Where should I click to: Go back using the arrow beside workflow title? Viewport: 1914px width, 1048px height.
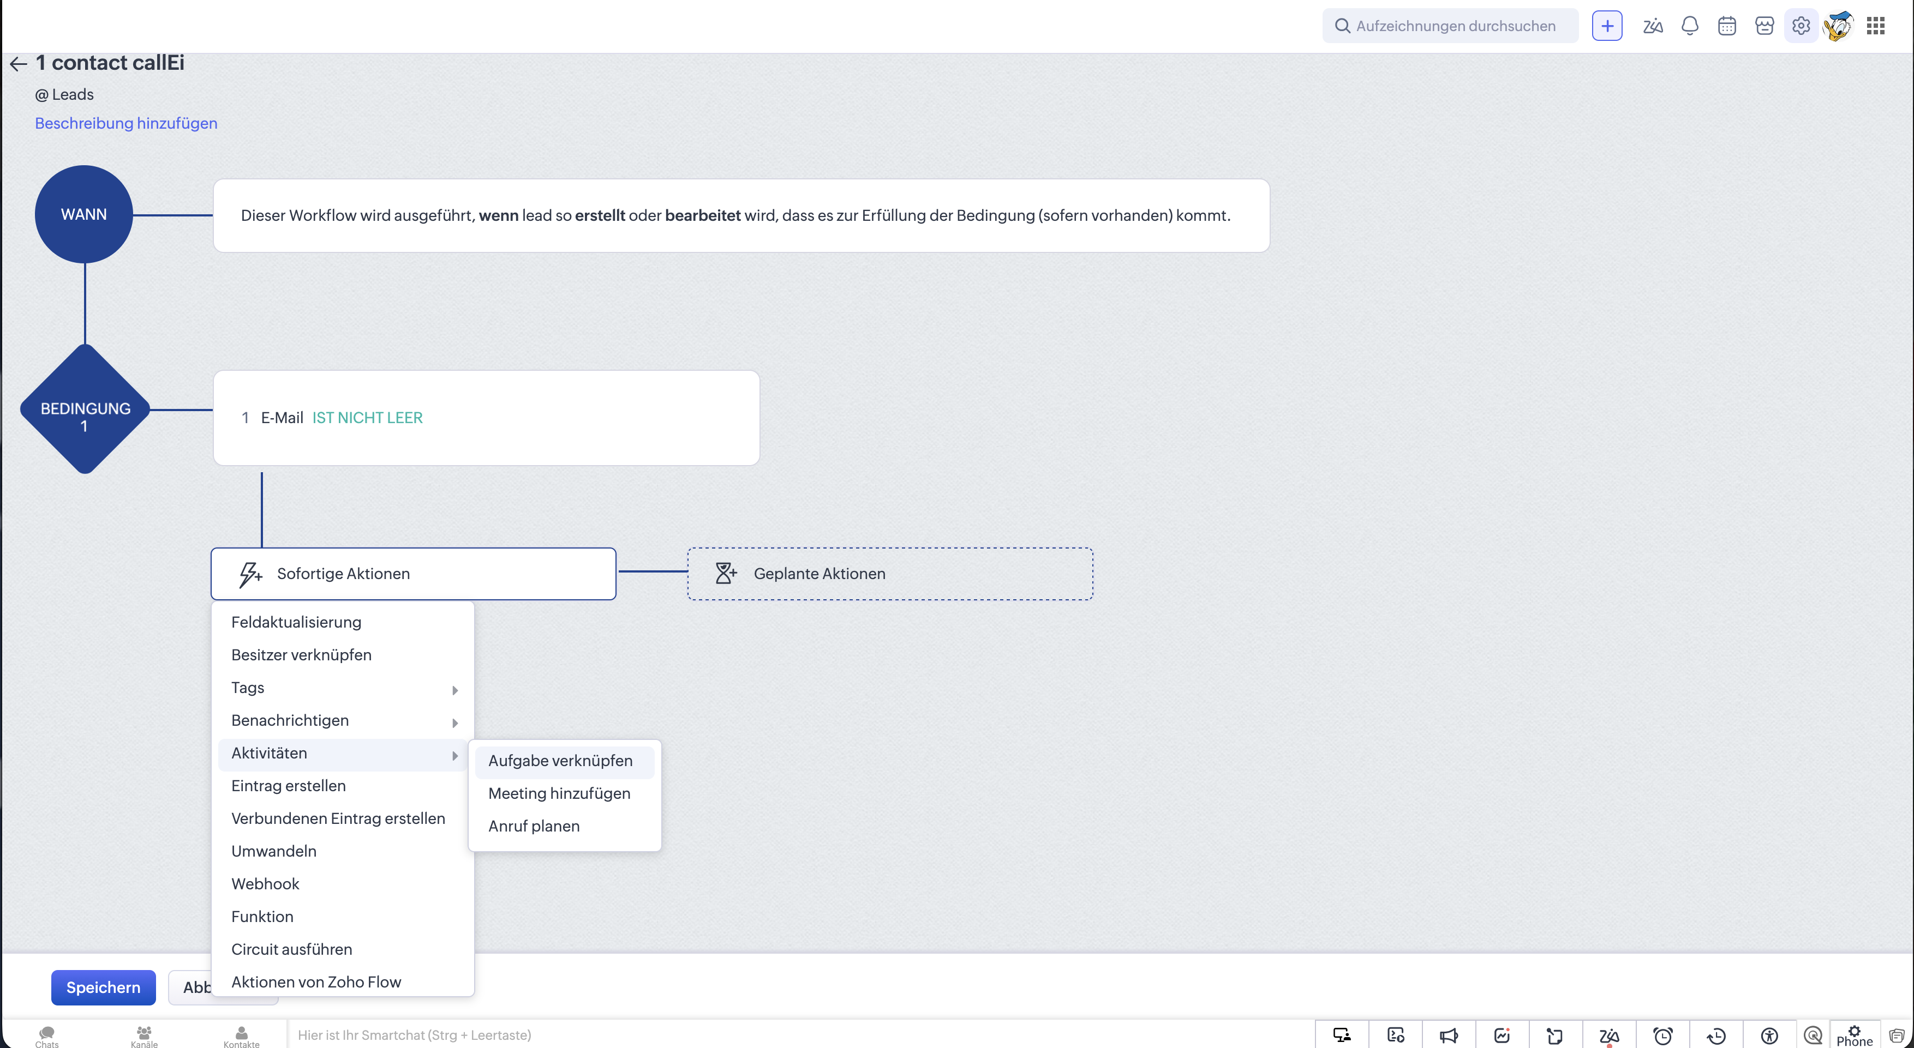point(19,64)
